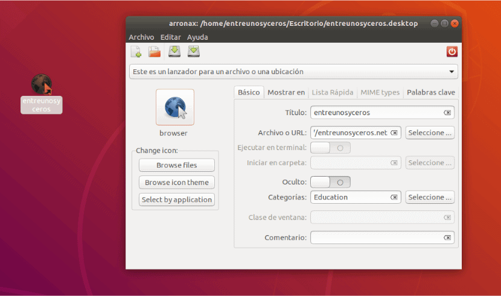Select the MIME types tab
Viewport: 501px width, 296px height.
click(380, 92)
